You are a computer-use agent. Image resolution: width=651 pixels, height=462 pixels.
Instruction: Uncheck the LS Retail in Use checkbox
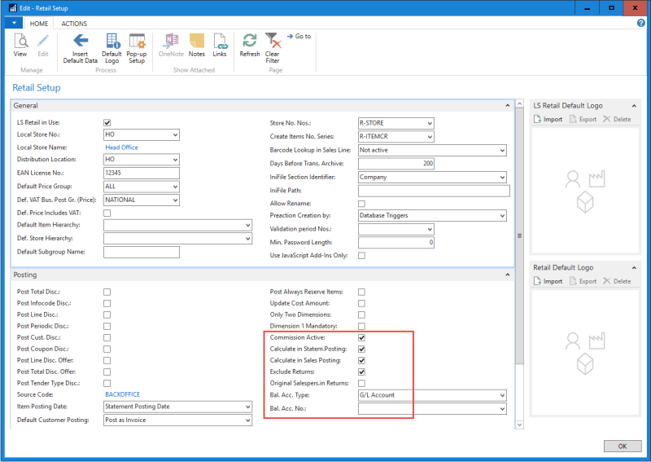coord(107,122)
